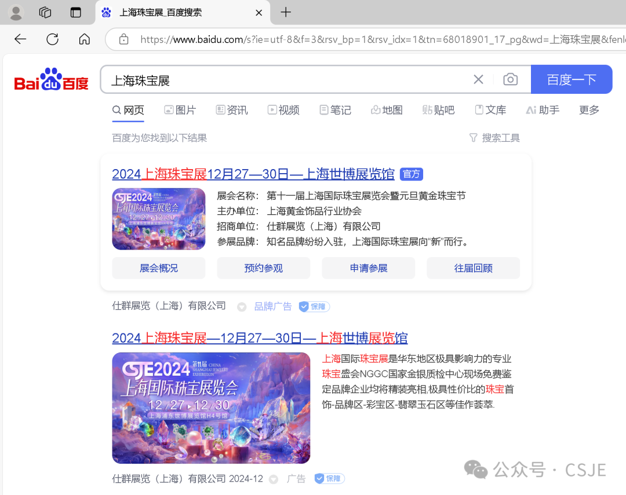
Task: Click the CSJE2024 exhibition poster thumbnail
Action: pyautogui.click(x=158, y=219)
